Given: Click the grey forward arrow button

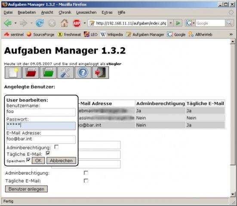Looking at the screenshot, I should click(x=23, y=23).
